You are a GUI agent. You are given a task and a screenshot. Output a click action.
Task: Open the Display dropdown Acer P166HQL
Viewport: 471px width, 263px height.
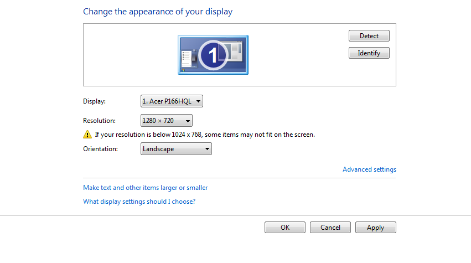172,101
